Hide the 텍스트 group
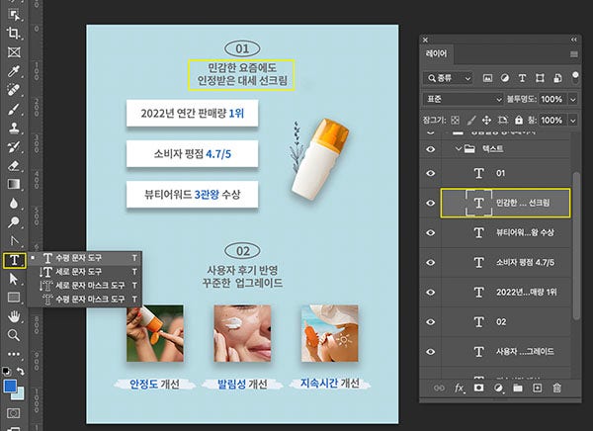The image size is (593, 431). coord(430,149)
